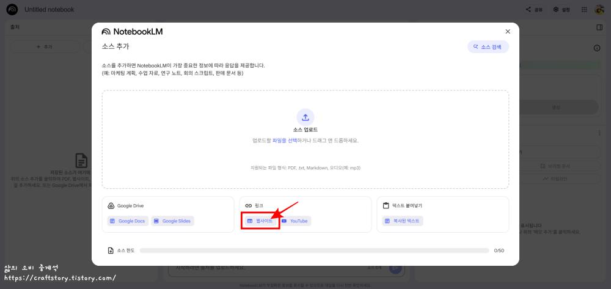Click the NotebookLM logo in the dialog header

(132, 32)
